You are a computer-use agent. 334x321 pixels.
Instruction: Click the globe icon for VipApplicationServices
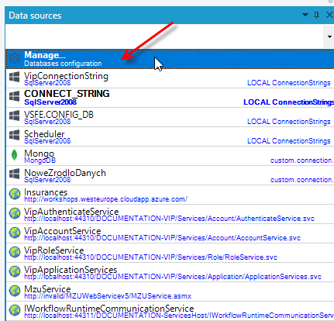[15, 271]
